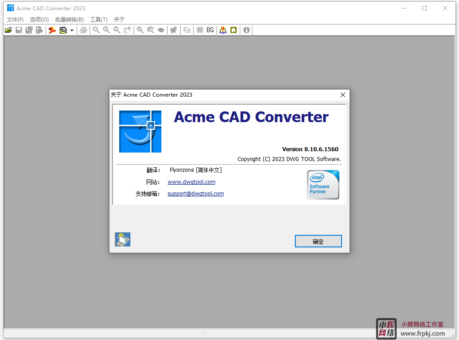
Task: Click the support@dwgtool.com email link
Action: [195, 194]
